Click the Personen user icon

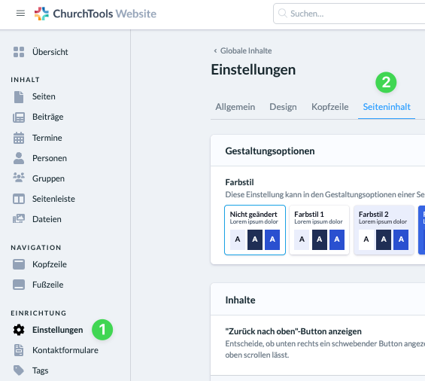tap(19, 158)
